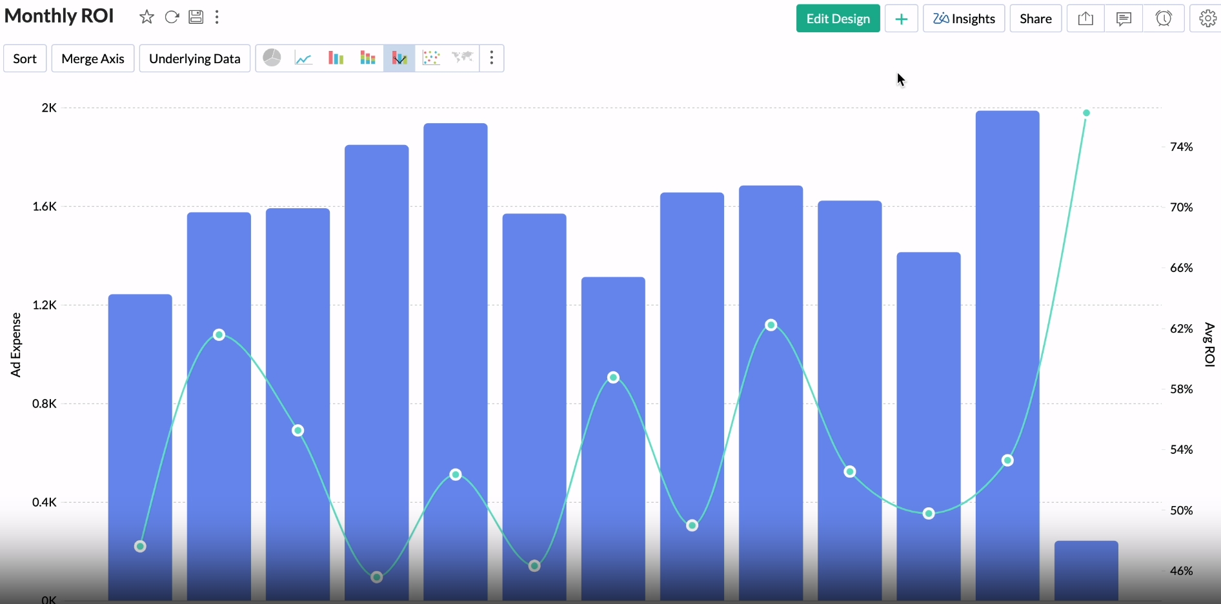
Task: Mark the Monthly ROI report as favorite
Action: pos(146,17)
